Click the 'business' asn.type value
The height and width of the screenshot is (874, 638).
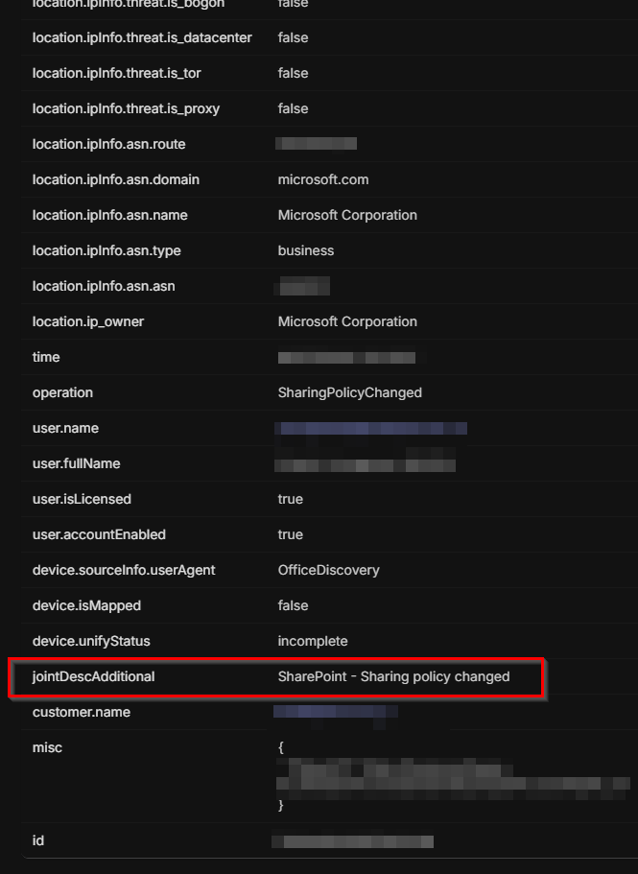(304, 250)
